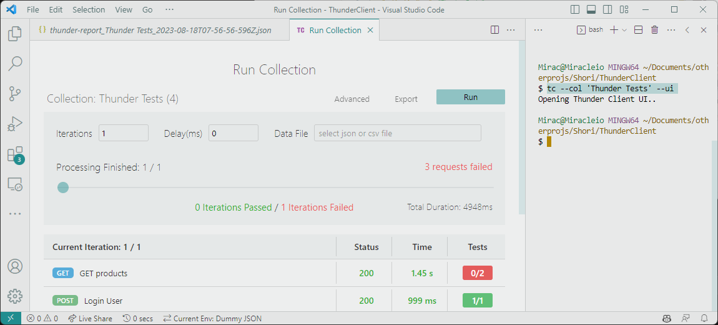Viewport: 718px width, 325px height.
Task: Start Live Share from status bar
Action: [90, 318]
